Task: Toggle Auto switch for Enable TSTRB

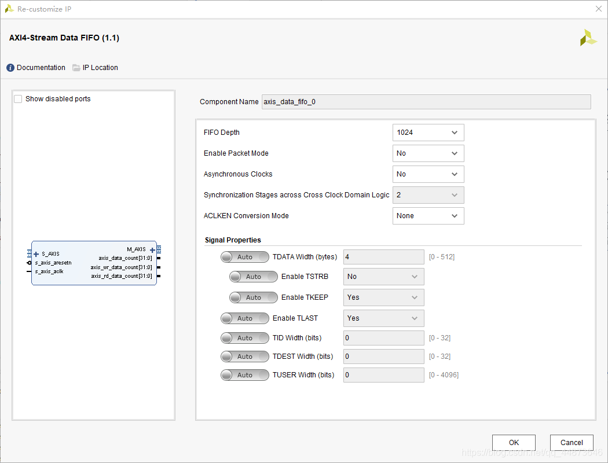Action: tap(254, 277)
